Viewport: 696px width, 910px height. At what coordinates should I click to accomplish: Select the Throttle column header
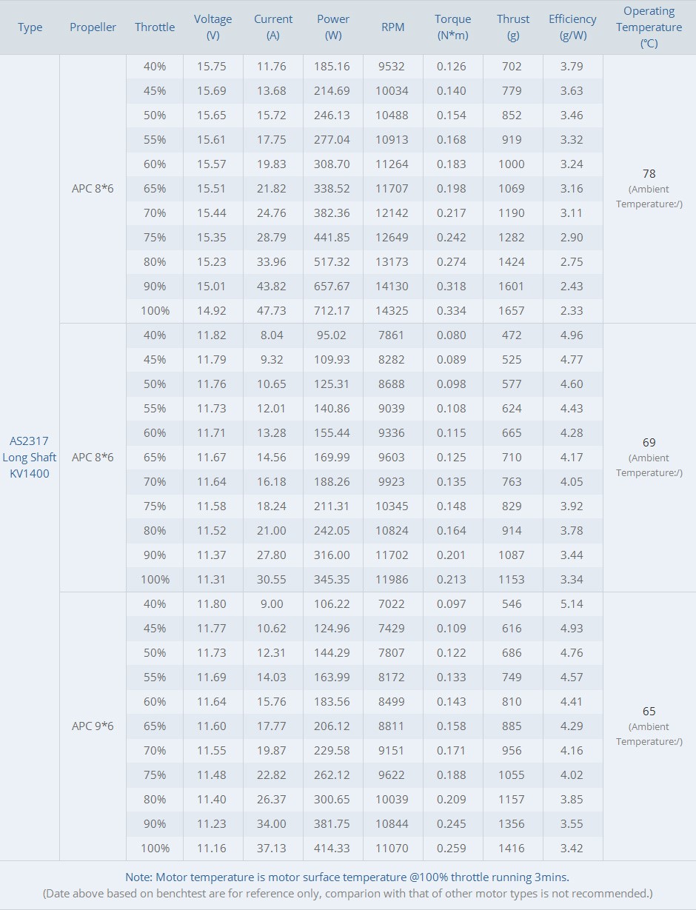(155, 27)
